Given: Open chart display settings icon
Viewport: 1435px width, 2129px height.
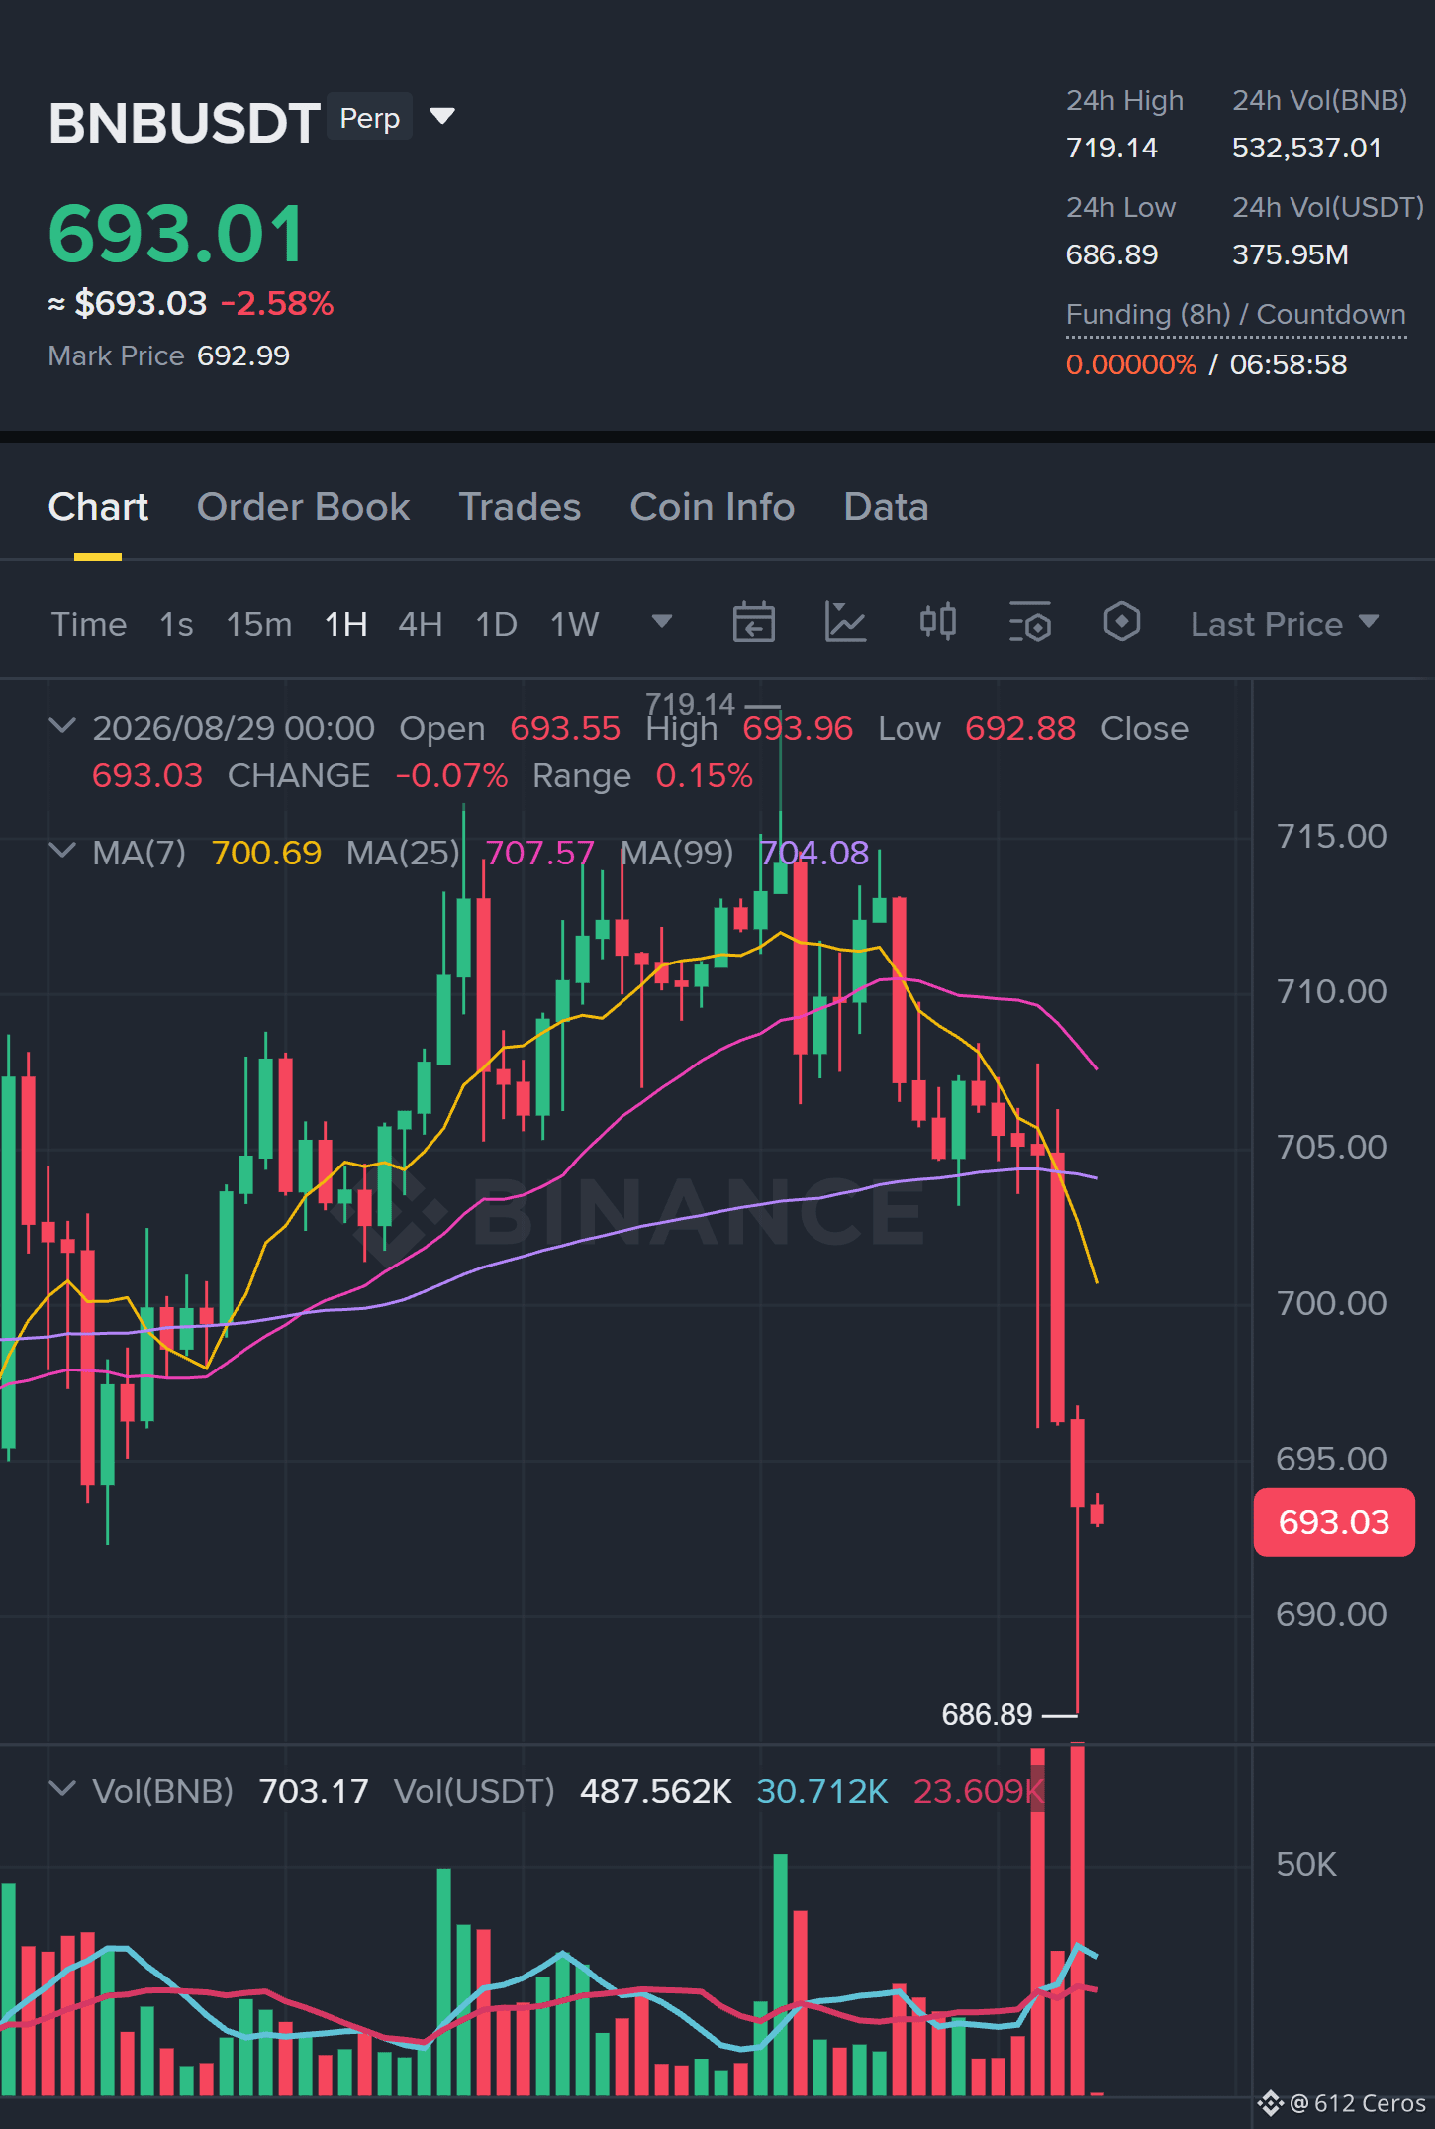Looking at the screenshot, I should [1029, 623].
